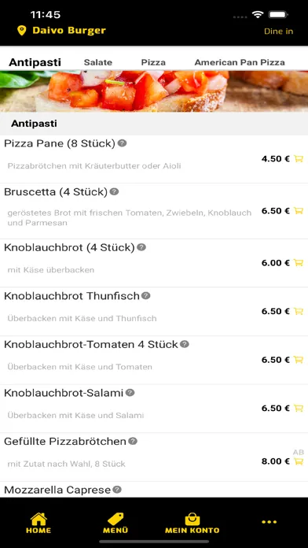Open the American Pan Pizza category
This screenshot has height=548, width=308.
pyautogui.click(x=240, y=62)
